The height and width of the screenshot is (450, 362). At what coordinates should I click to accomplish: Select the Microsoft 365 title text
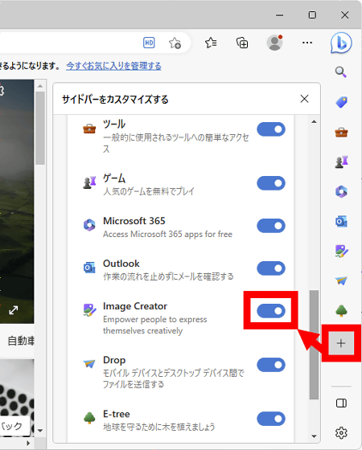coord(134,221)
